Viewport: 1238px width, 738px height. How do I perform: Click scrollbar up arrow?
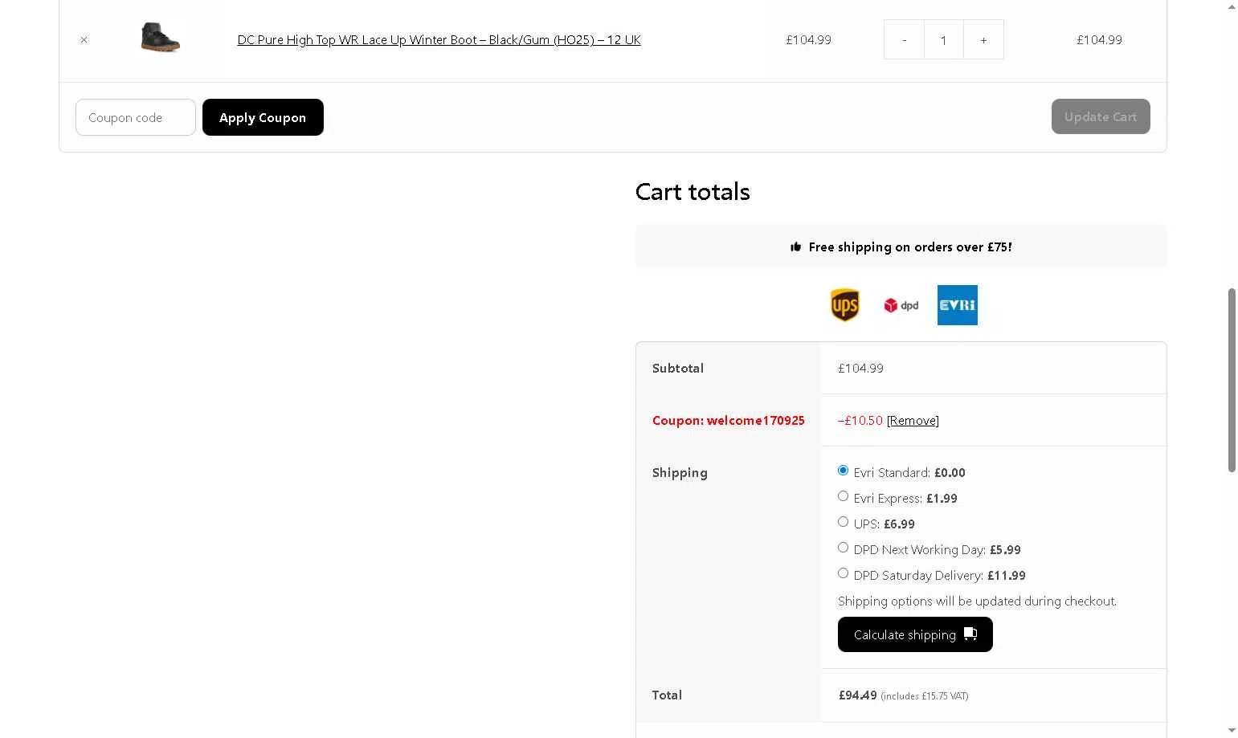coord(1232,7)
